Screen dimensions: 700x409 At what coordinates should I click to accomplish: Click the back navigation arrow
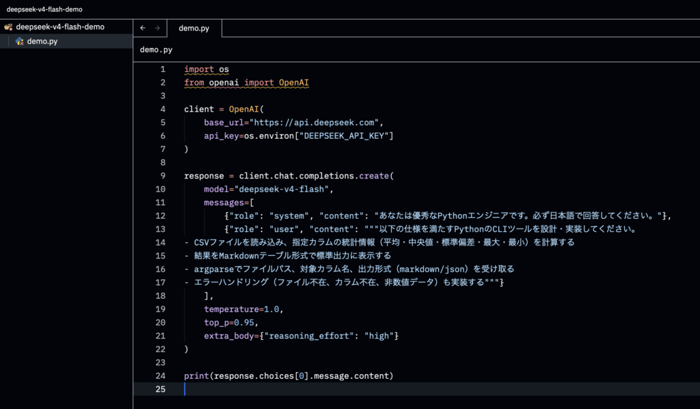point(143,27)
